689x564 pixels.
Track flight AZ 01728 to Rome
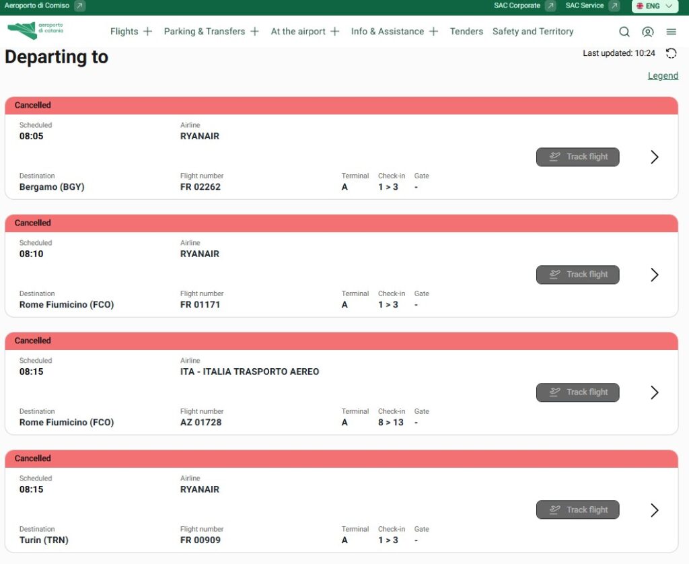coord(577,392)
